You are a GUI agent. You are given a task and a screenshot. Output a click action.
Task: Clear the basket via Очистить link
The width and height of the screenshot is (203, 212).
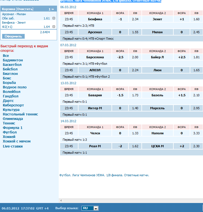click(x=25, y=9)
